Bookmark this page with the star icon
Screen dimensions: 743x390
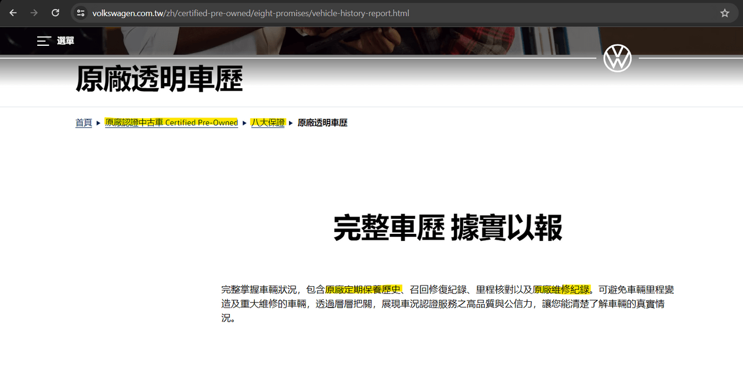point(724,13)
